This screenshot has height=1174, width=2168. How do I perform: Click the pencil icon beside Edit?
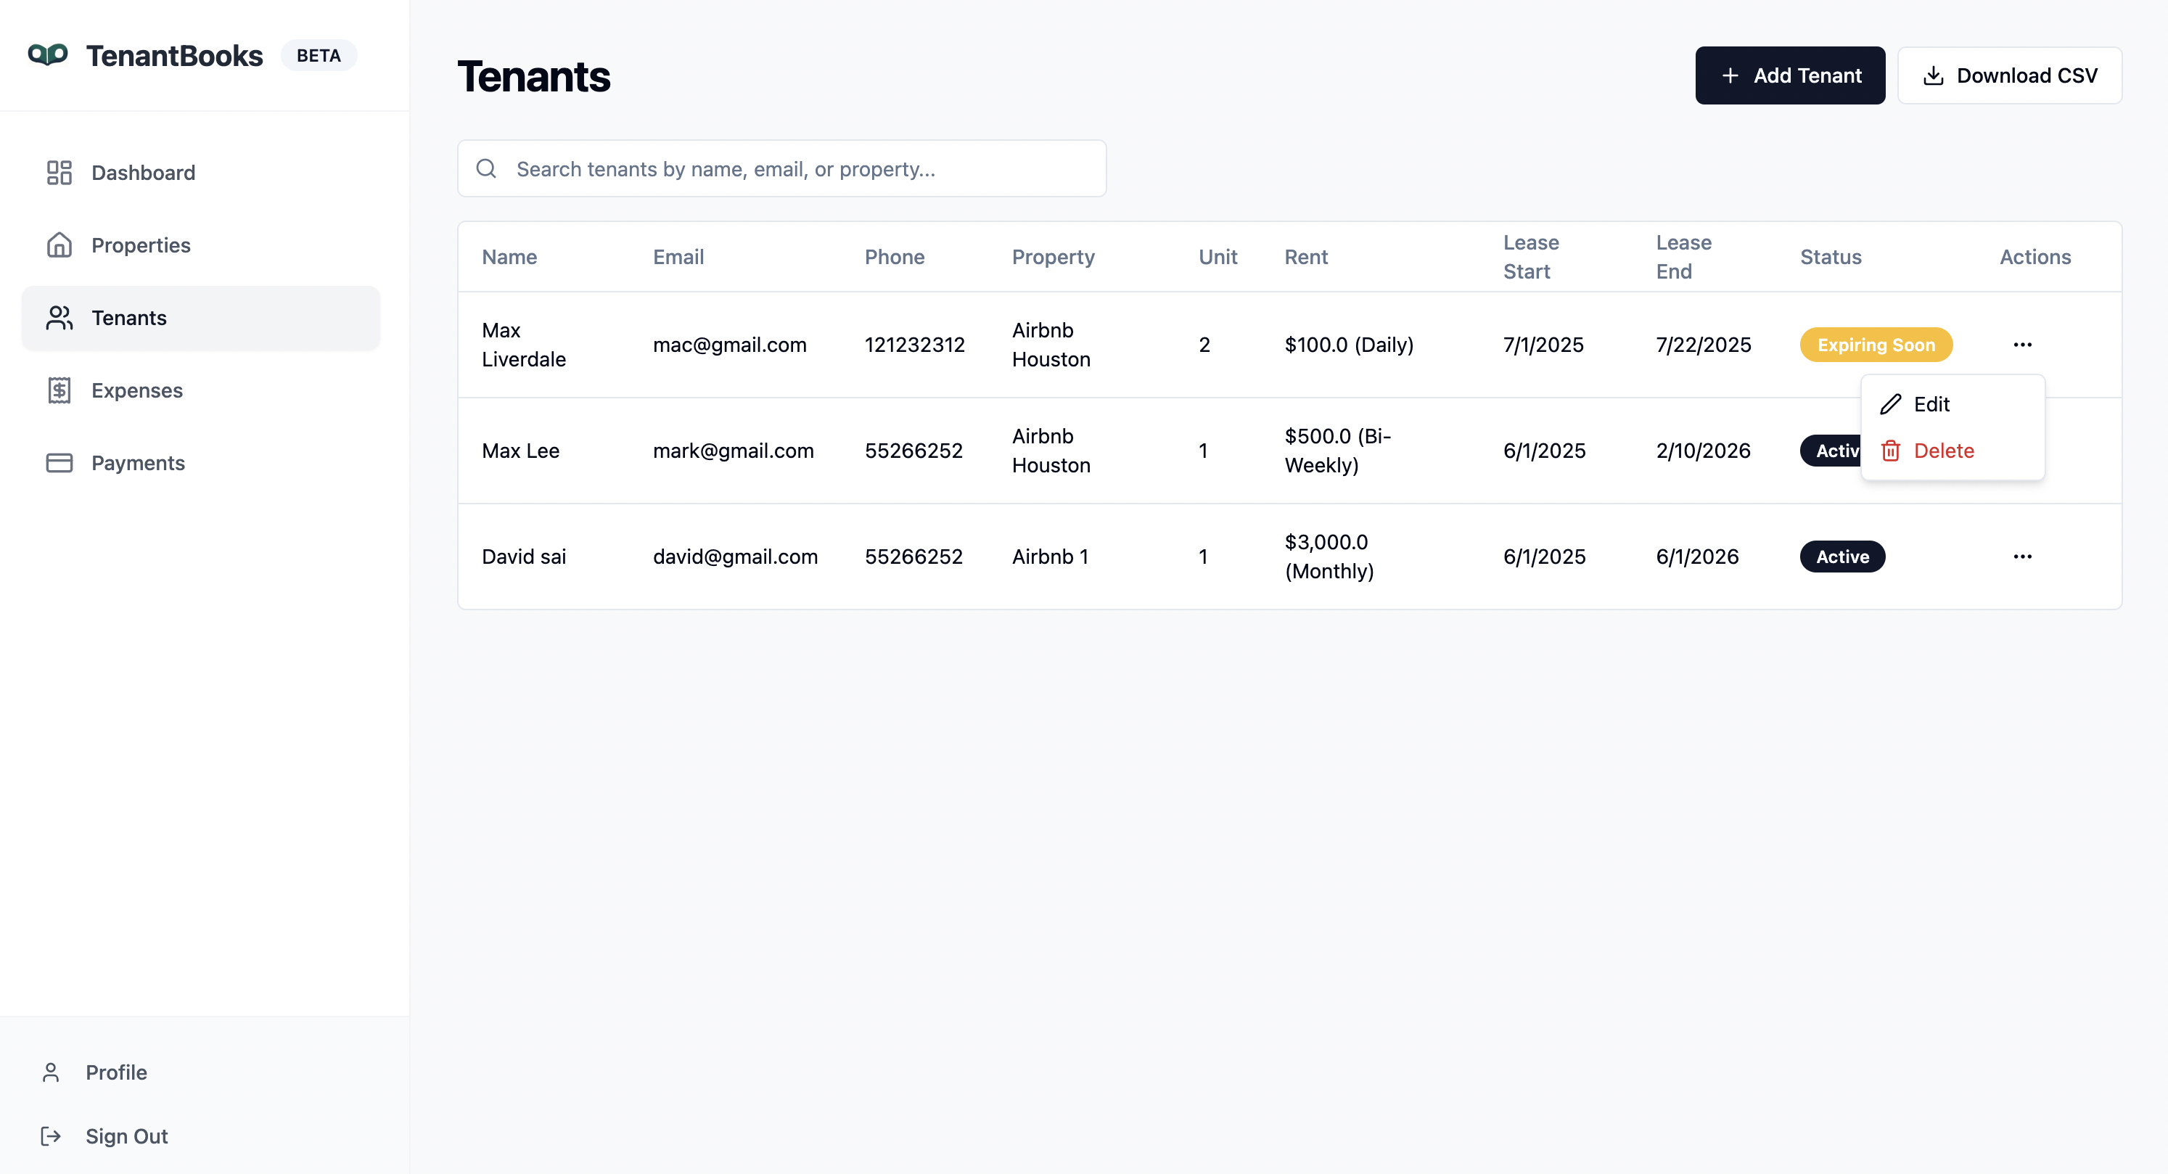(x=1890, y=404)
